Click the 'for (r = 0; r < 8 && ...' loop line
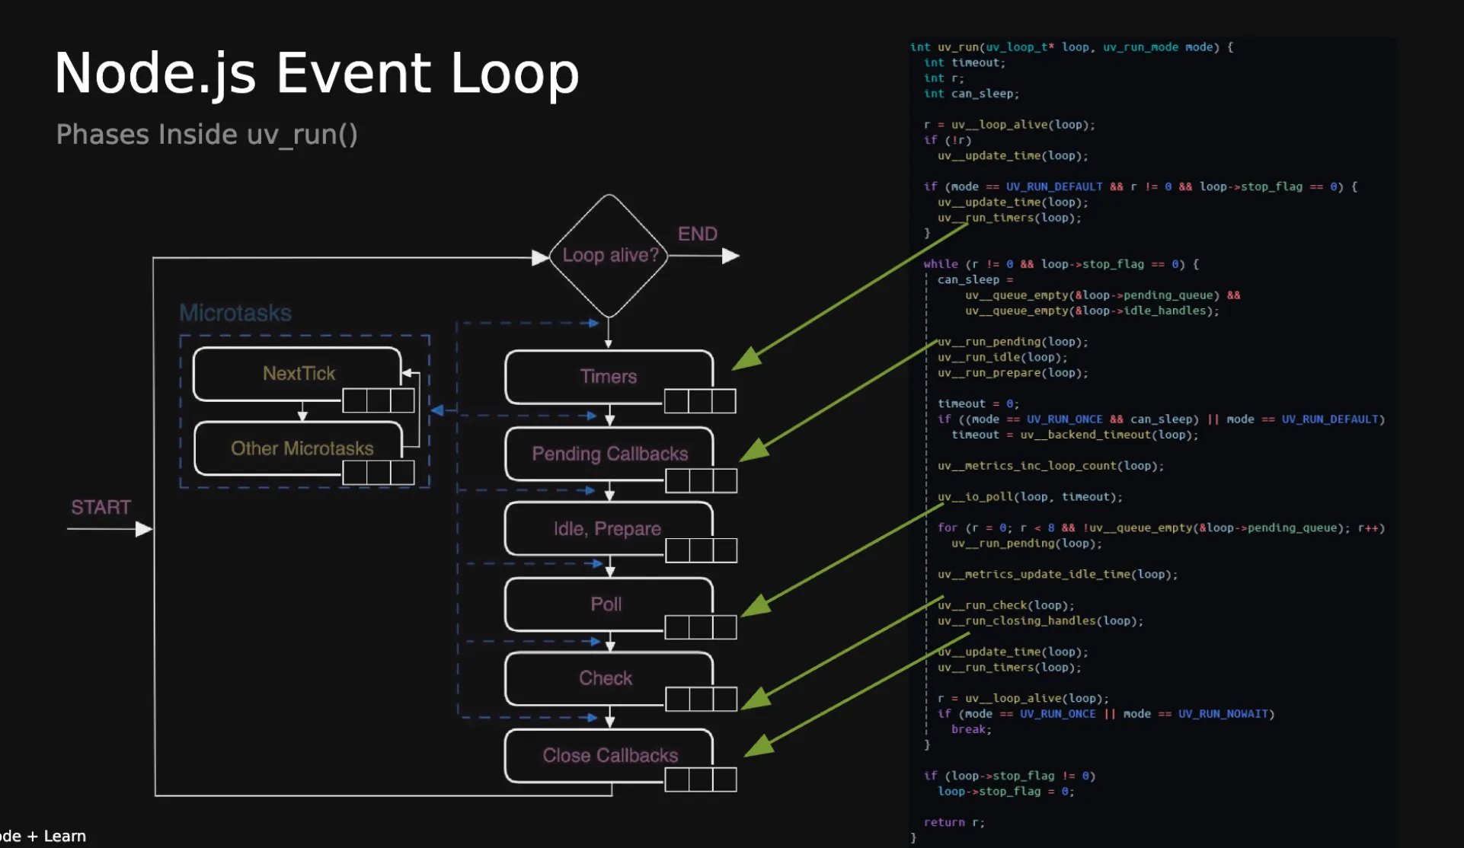 [x=1162, y=528]
